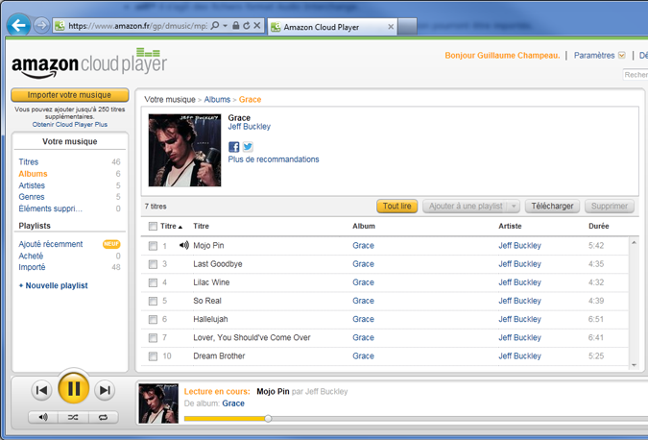Image resolution: width=648 pixels, height=440 pixels.
Task: Share album on Twitter icon
Action: (x=248, y=147)
